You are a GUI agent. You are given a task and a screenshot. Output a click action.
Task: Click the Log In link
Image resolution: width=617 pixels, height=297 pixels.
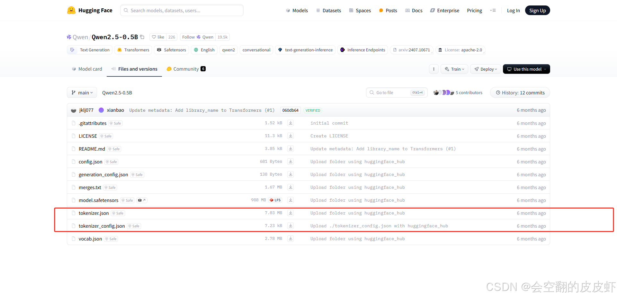coord(513,10)
